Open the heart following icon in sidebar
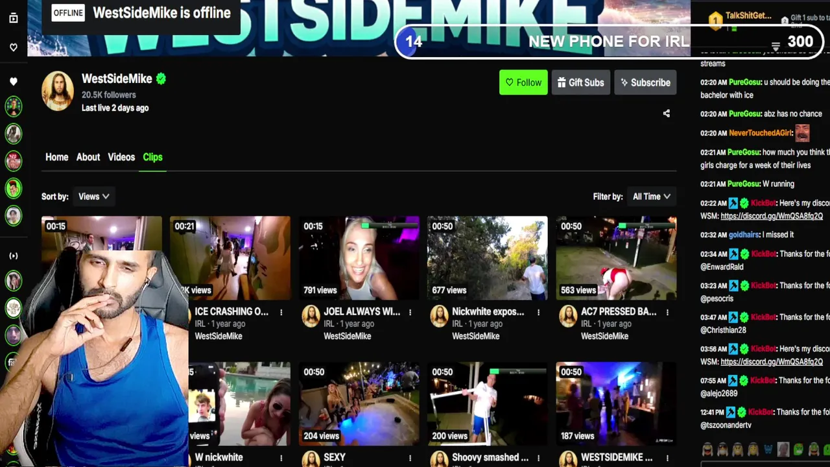The width and height of the screenshot is (830, 467). pos(14,47)
